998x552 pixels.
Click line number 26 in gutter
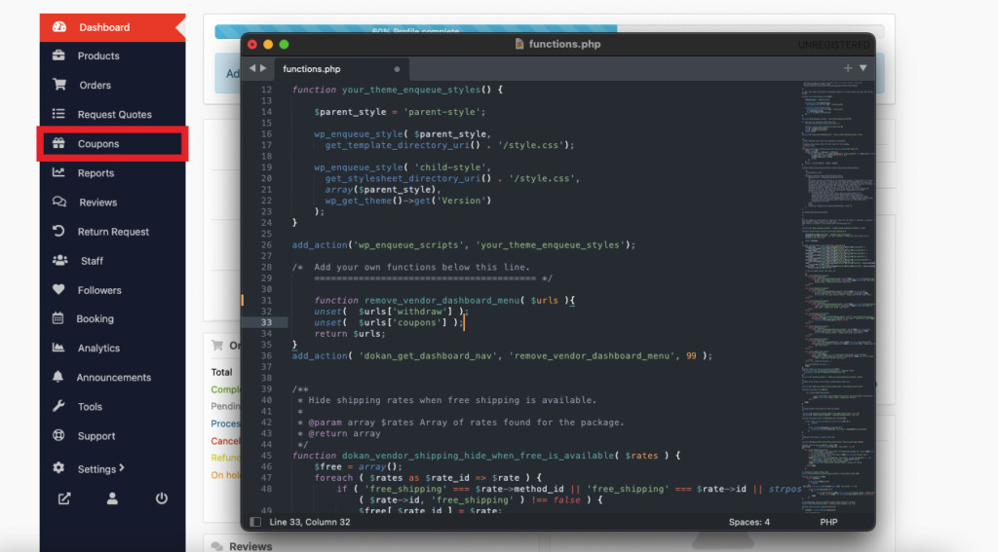click(266, 244)
